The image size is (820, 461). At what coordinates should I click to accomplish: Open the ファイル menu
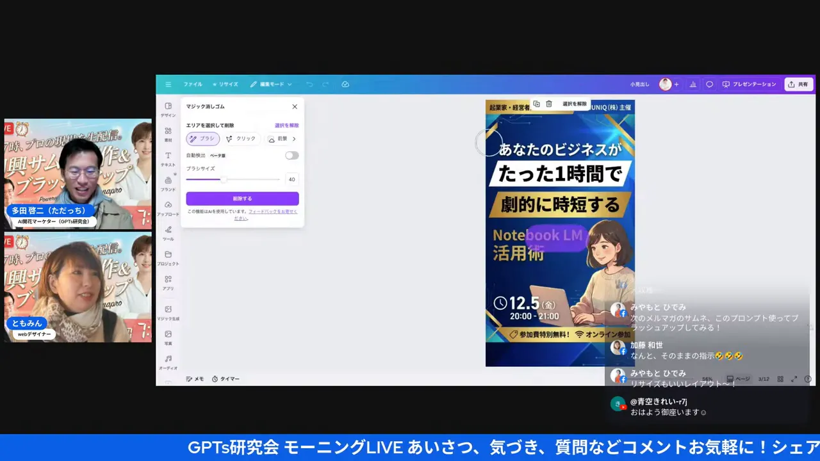pyautogui.click(x=192, y=84)
